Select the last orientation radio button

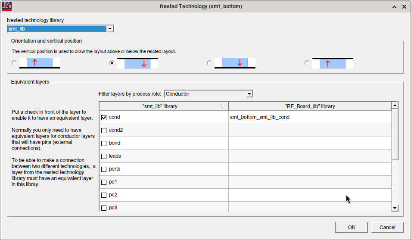point(307,62)
